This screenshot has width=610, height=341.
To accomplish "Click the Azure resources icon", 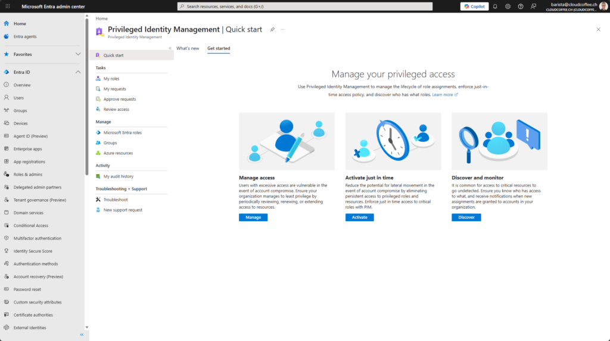I will click(x=98, y=153).
